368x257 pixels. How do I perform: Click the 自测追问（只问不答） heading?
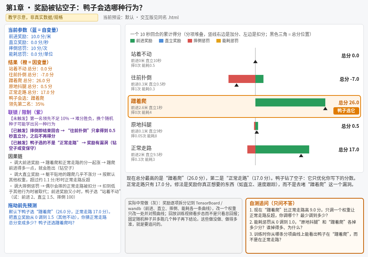pyautogui.click(x=272, y=203)
